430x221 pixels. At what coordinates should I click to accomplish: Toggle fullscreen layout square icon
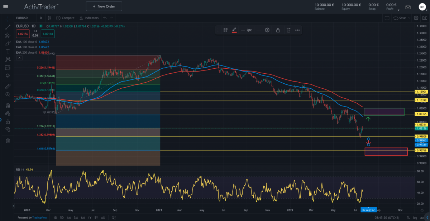click(387, 18)
